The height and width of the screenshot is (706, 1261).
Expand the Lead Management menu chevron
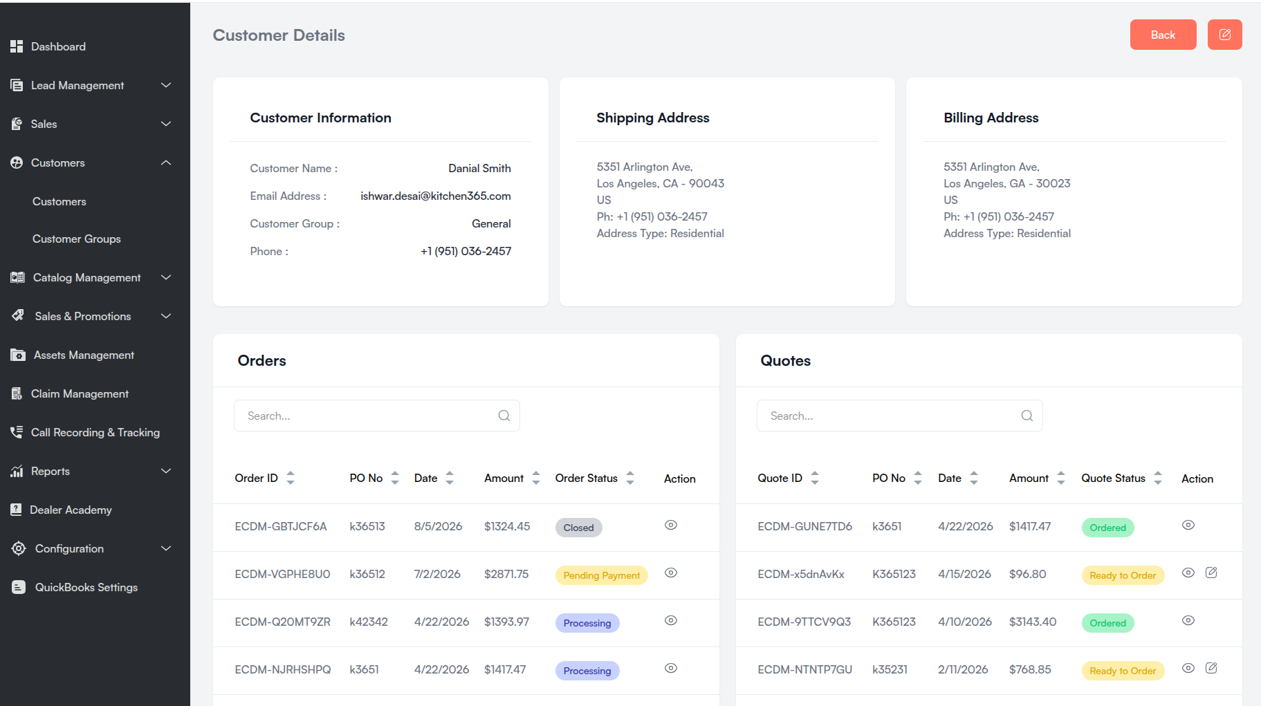tap(166, 85)
